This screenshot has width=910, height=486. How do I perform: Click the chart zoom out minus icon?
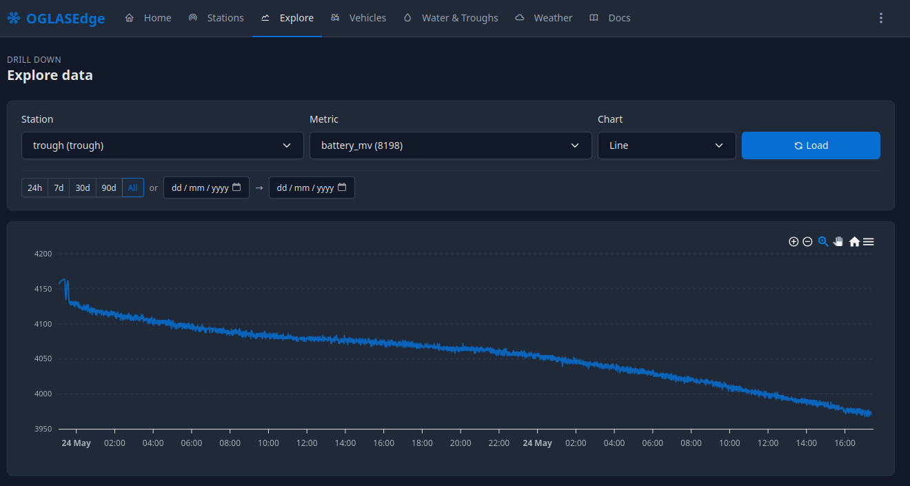coord(808,241)
